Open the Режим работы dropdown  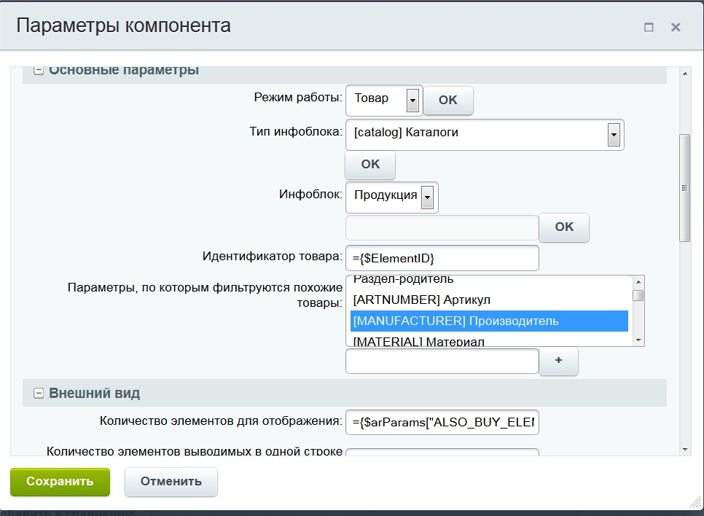412,100
